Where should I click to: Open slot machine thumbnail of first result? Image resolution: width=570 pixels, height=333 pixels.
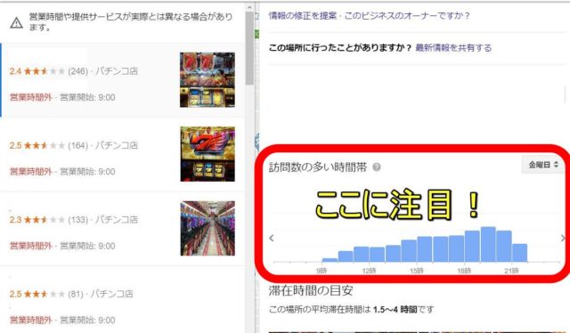(x=208, y=79)
